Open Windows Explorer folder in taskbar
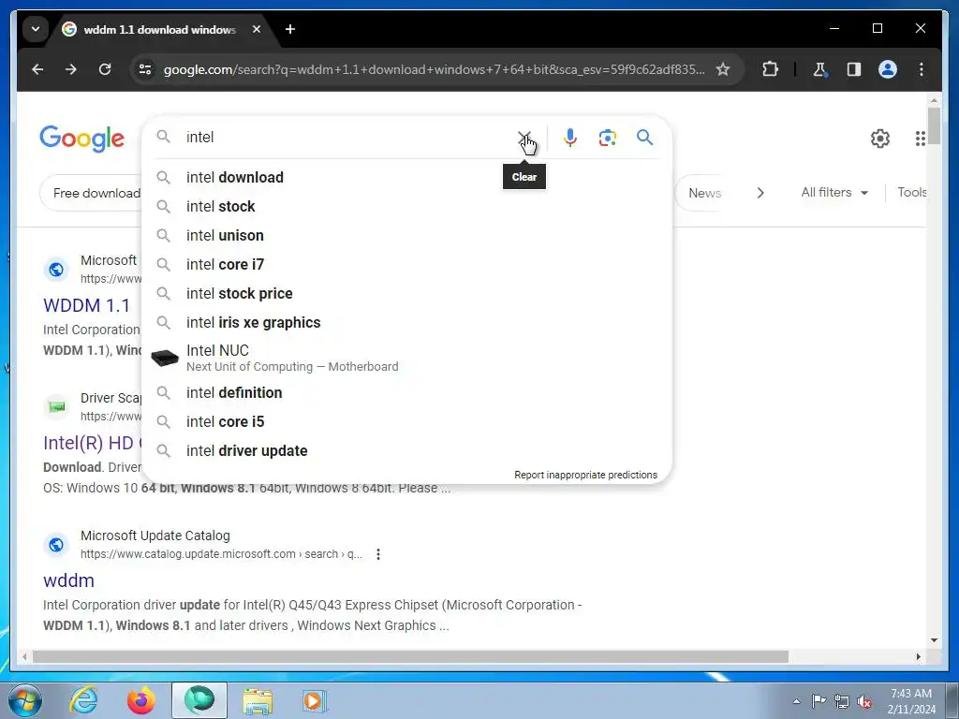Viewport: 959px width, 719px height. coord(258,700)
